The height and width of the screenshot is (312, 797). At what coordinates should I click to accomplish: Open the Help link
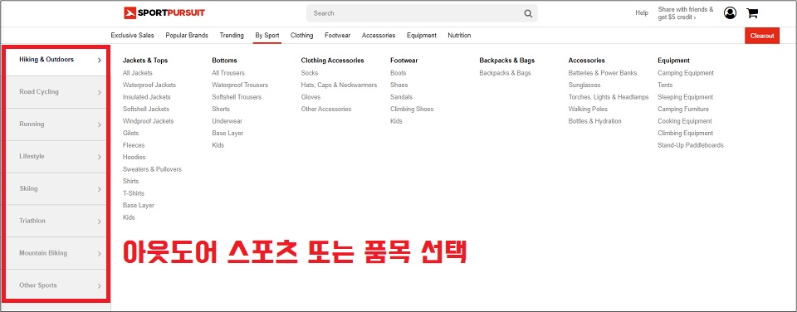tap(642, 12)
